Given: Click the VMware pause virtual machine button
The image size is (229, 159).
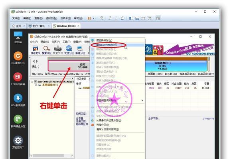Looking at the screenshot, I should click(x=89, y=18).
